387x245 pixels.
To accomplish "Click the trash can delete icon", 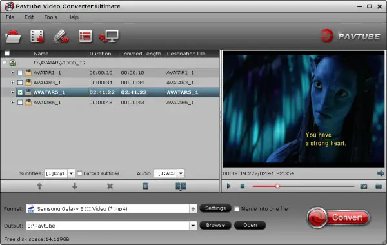I will (x=145, y=186).
